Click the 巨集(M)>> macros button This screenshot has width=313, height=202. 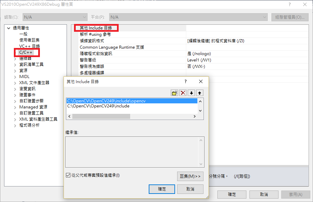pos(190,176)
